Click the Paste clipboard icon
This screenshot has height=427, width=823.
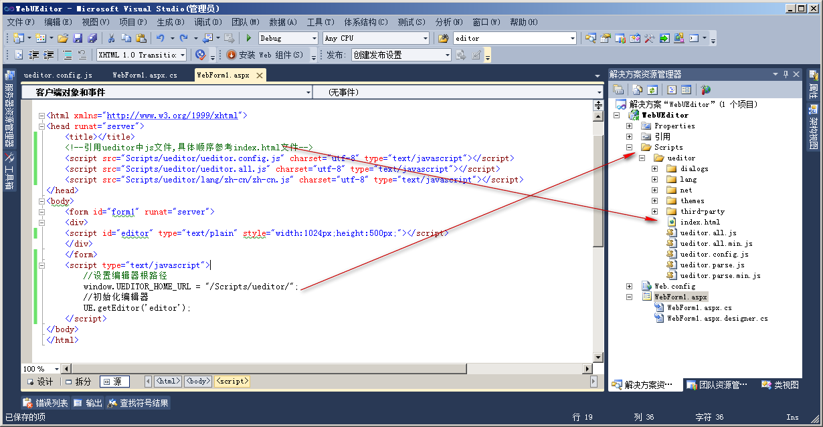pyautogui.click(x=141, y=38)
